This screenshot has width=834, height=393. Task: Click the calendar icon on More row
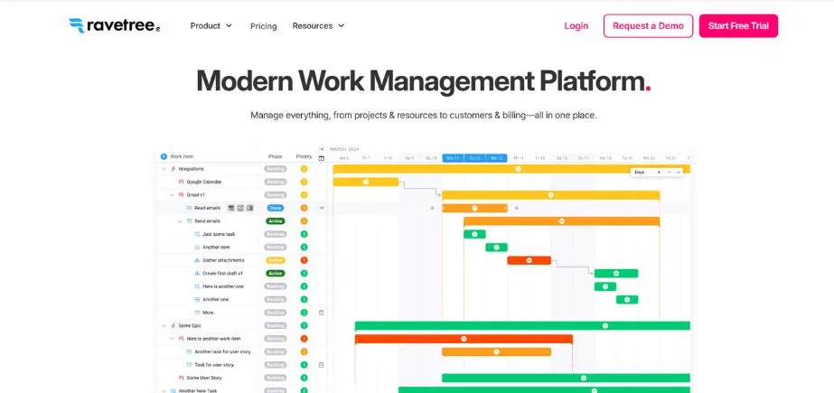coord(322,313)
